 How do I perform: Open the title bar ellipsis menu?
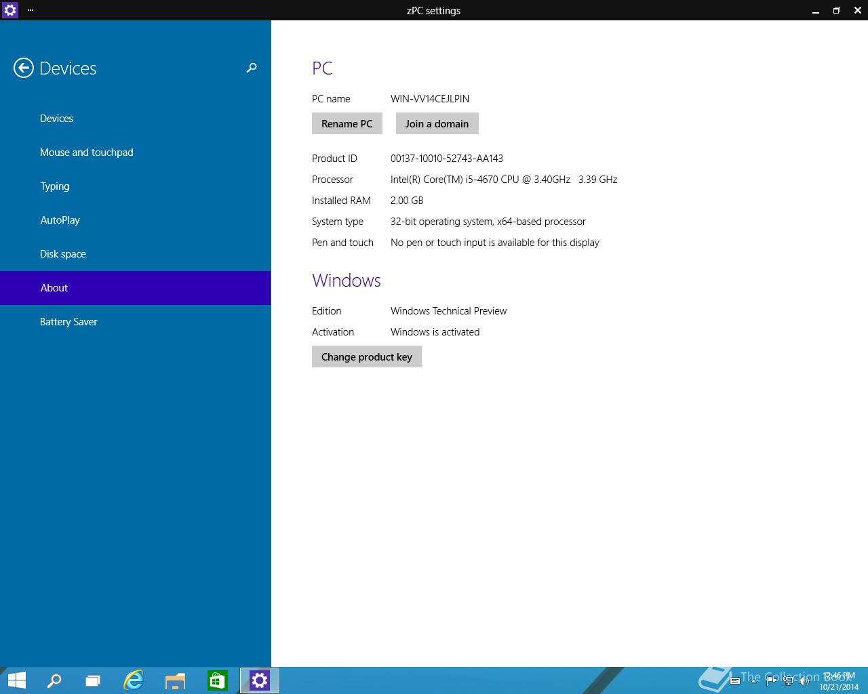click(31, 10)
